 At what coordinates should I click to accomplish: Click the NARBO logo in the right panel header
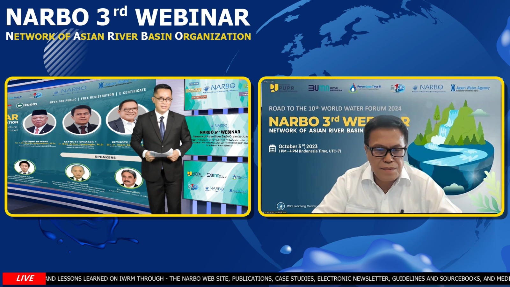(x=428, y=88)
